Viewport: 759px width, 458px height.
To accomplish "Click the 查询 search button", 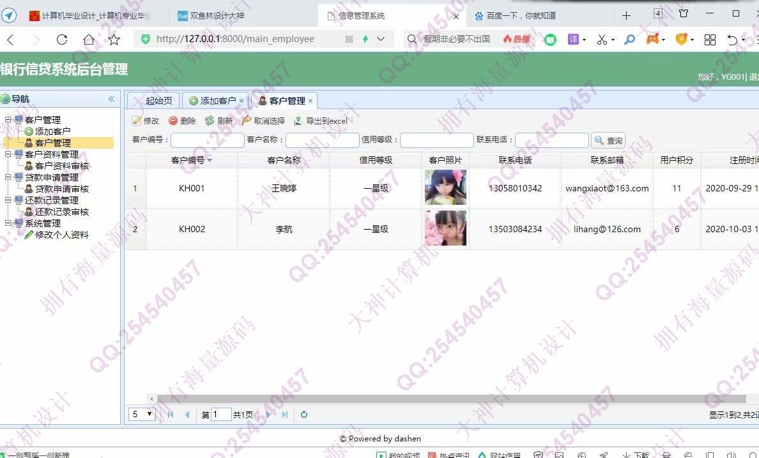I will tap(608, 140).
